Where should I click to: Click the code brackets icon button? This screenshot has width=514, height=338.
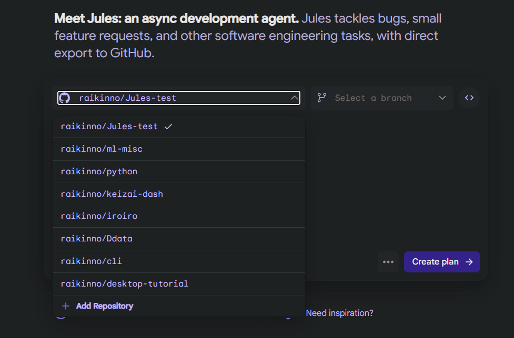click(469, 98)
